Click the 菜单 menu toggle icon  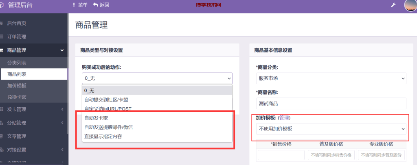pyautogui.click(x=74, y=5)
